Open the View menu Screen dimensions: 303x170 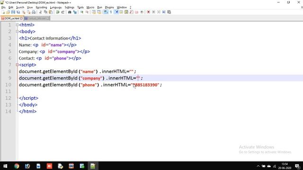click(30, 8)
